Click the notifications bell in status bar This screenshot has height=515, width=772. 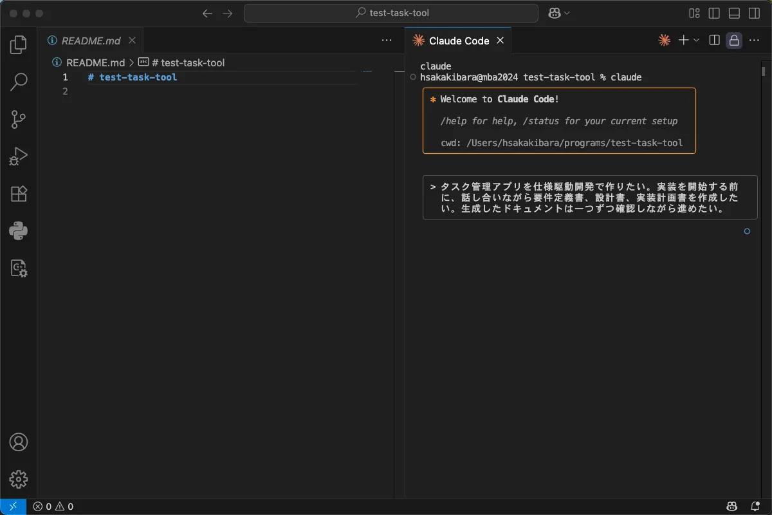point(755,507)
